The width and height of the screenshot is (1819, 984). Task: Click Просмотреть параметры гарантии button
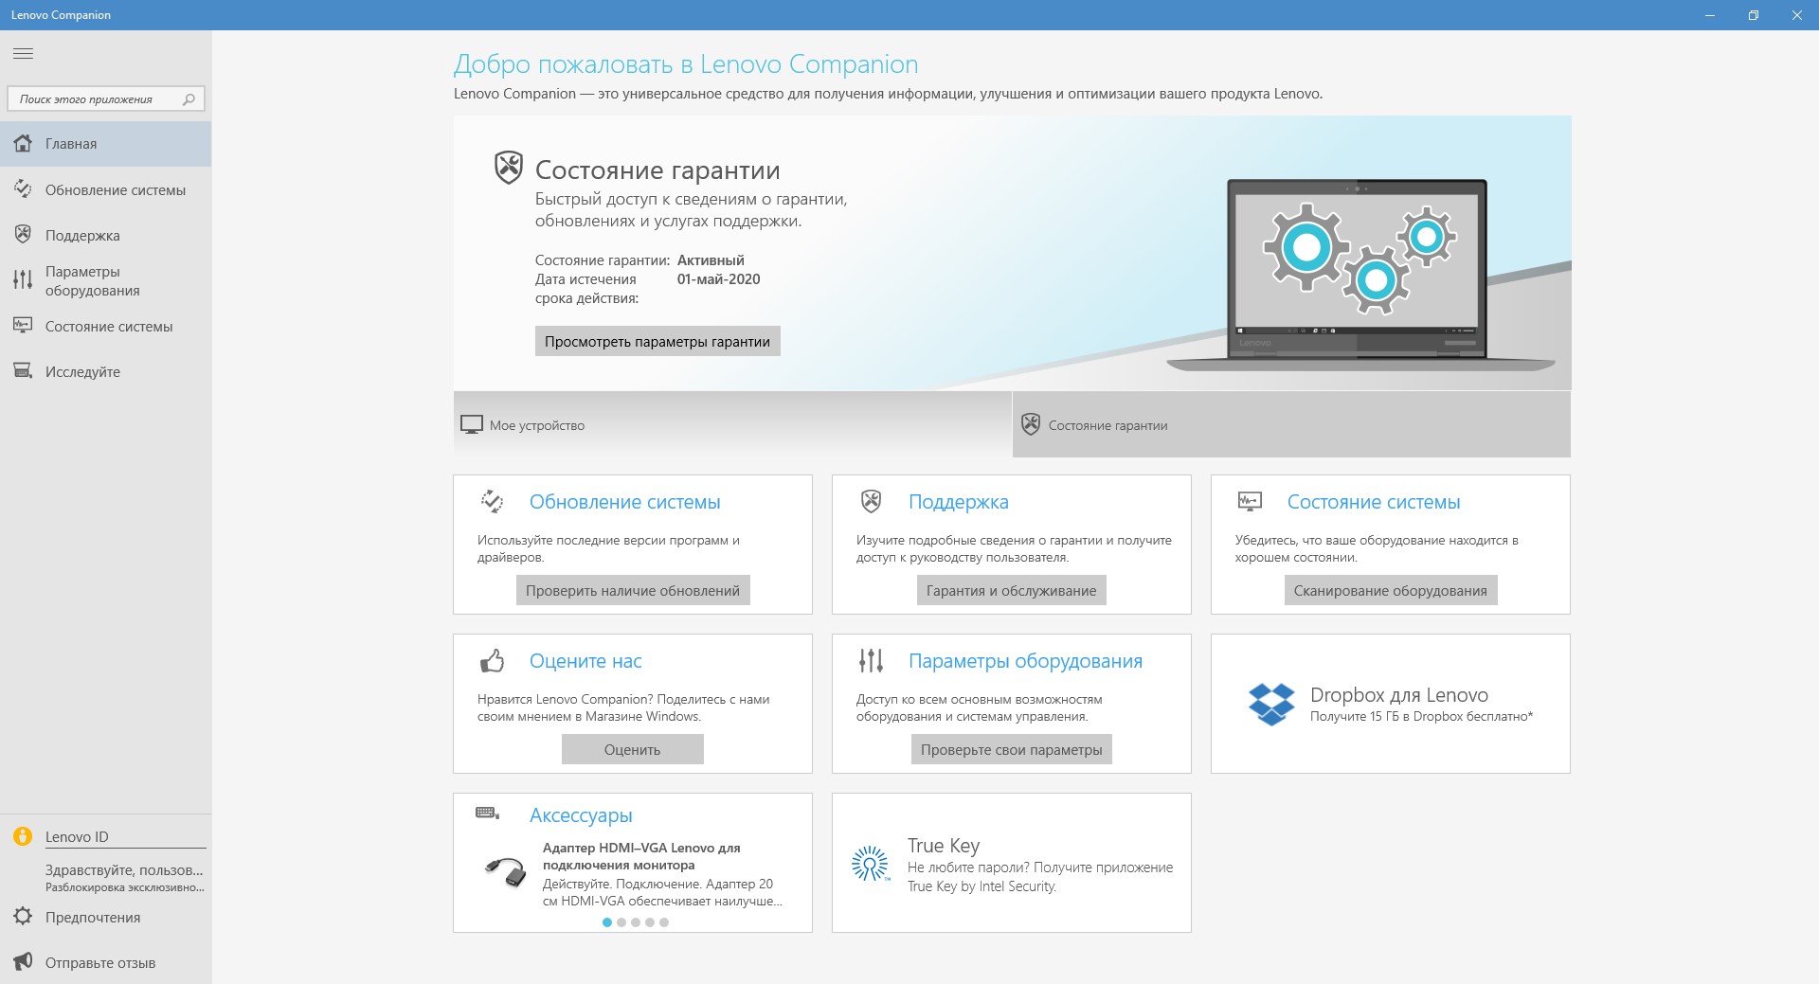coord(657,341)
